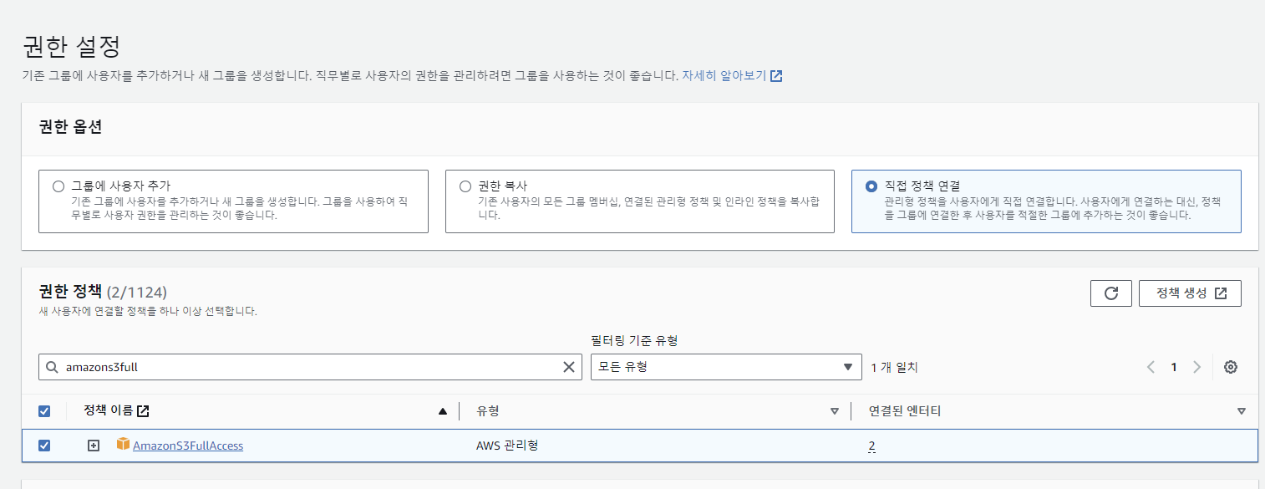The image size is (1265, 489).
Task: Clear the search text with the X icon
Action: 569,367
